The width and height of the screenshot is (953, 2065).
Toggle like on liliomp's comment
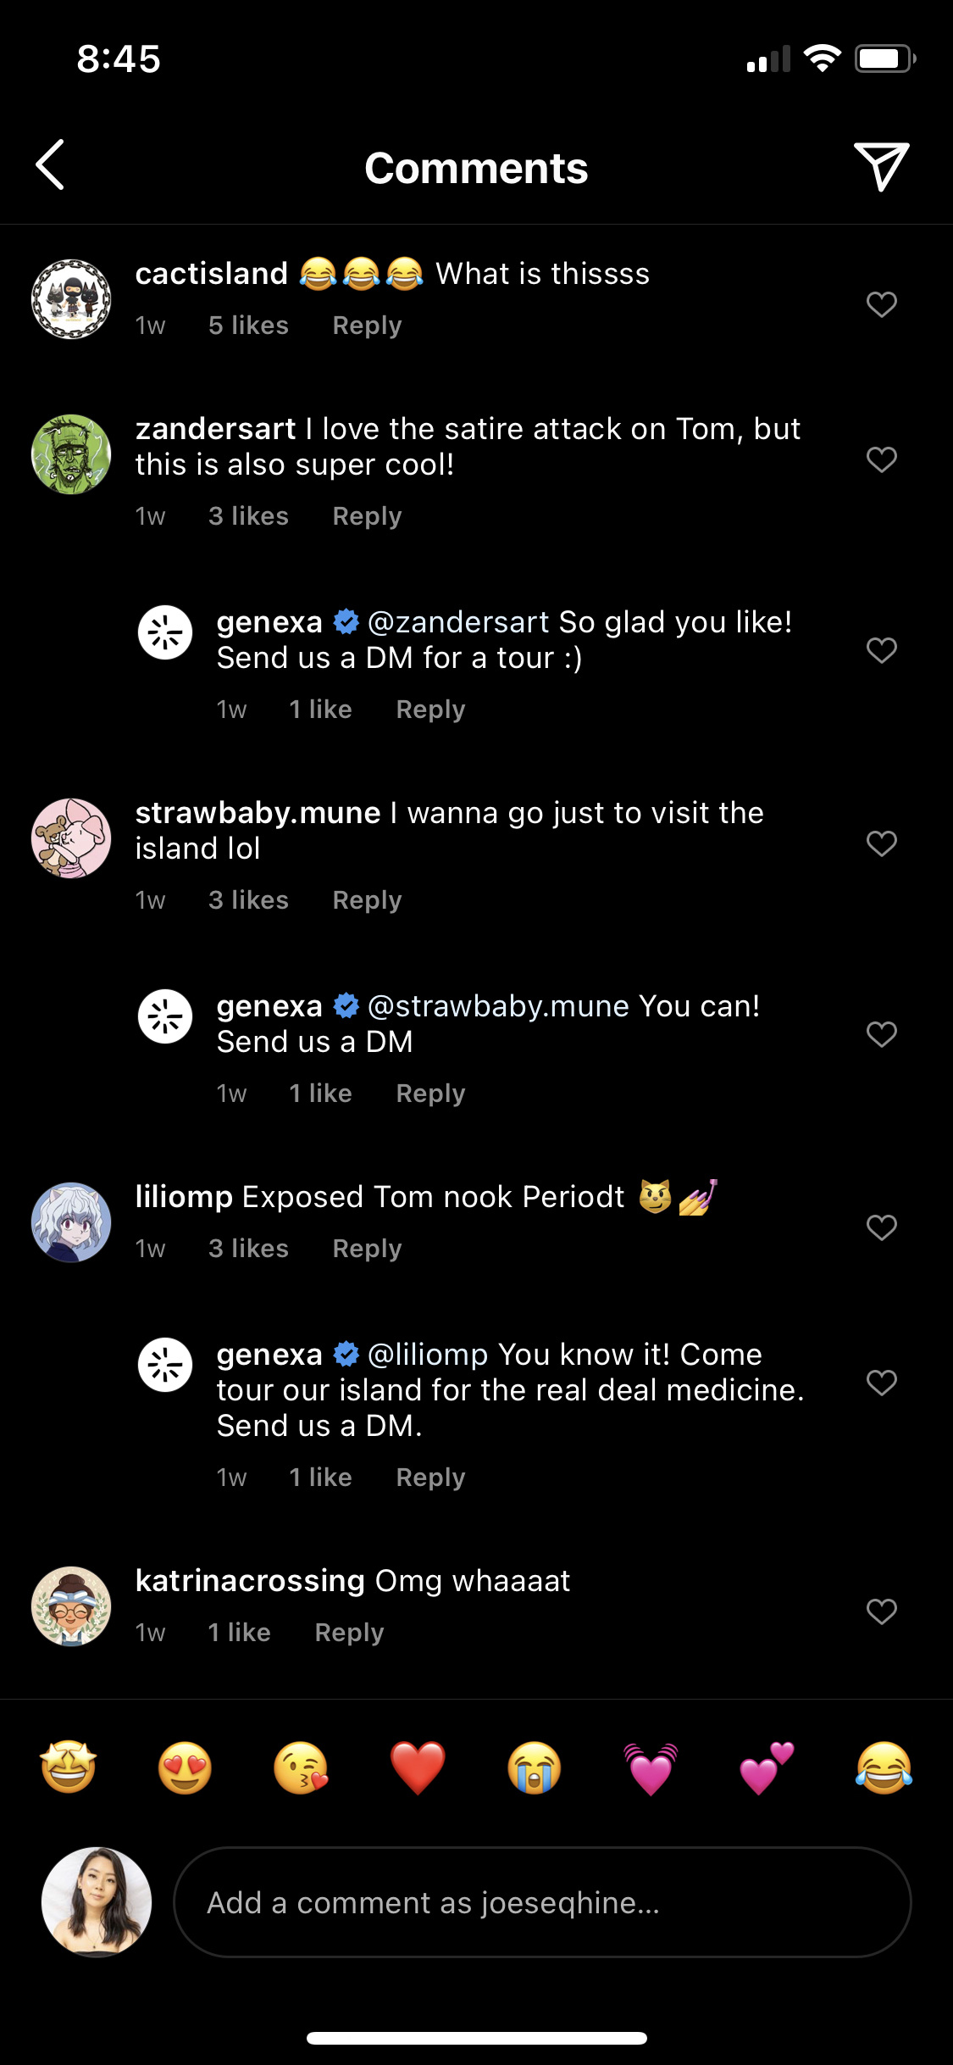881,1227
